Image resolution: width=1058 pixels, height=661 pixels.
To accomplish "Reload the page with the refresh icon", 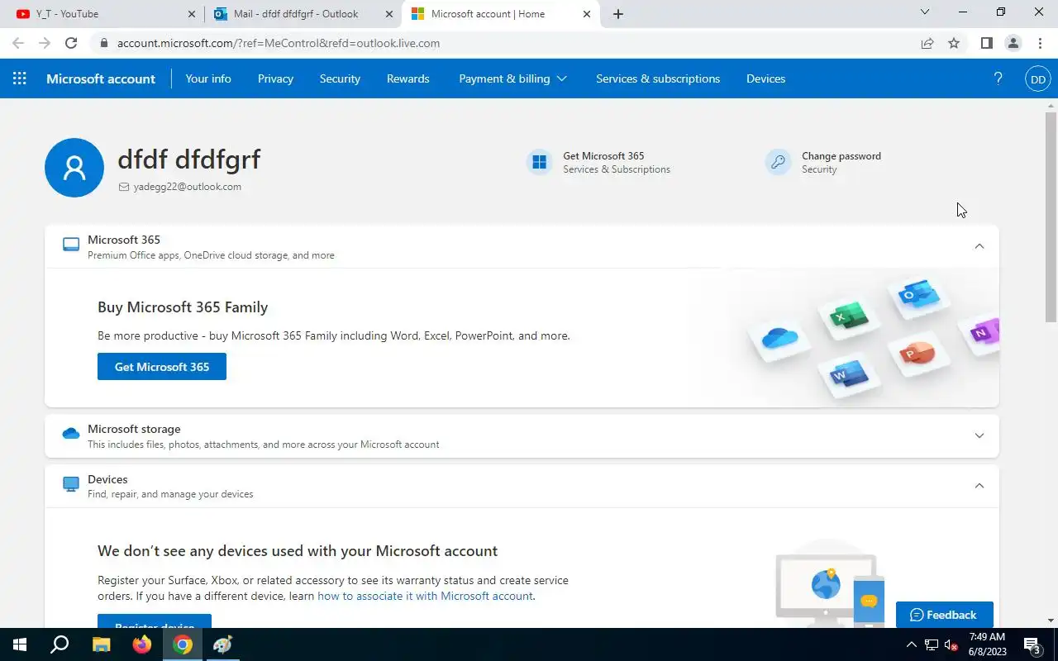I will coord(71,43).
